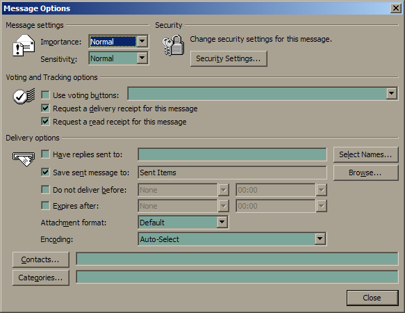Enable the Do not deliver before checkbox
Image resolution: width=405 pixels, height=313 pixels.
tap(45, 189)
